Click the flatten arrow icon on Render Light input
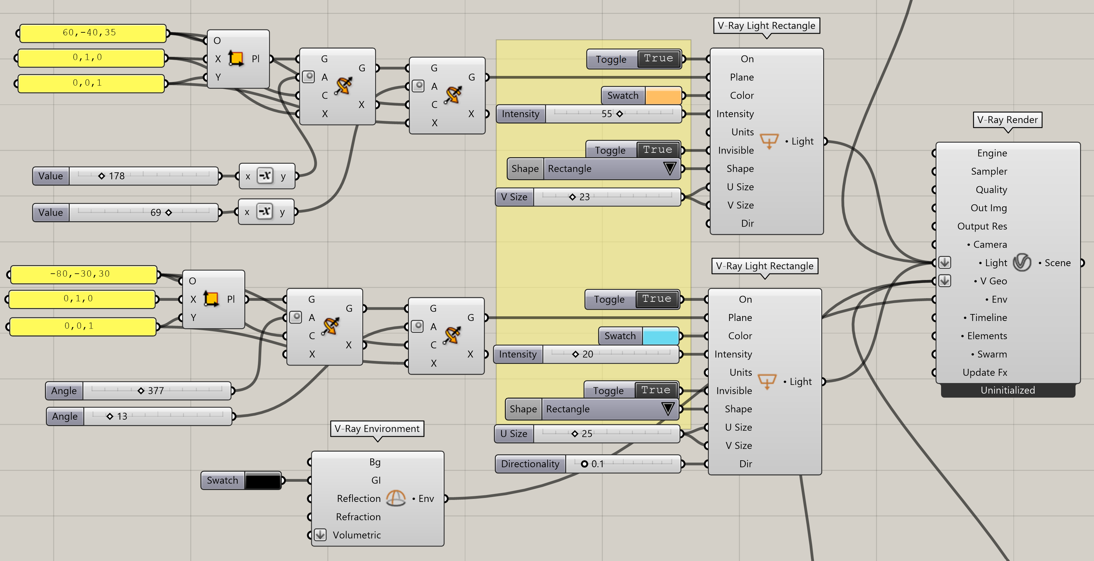The height and width of the screenshot is (561, 1094). point(945,263)
